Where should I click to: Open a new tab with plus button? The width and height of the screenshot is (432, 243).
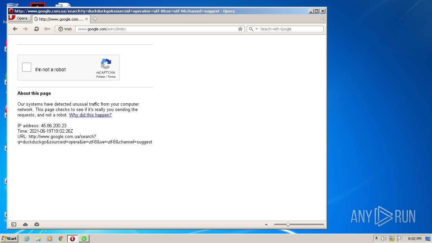pos(95,19)
